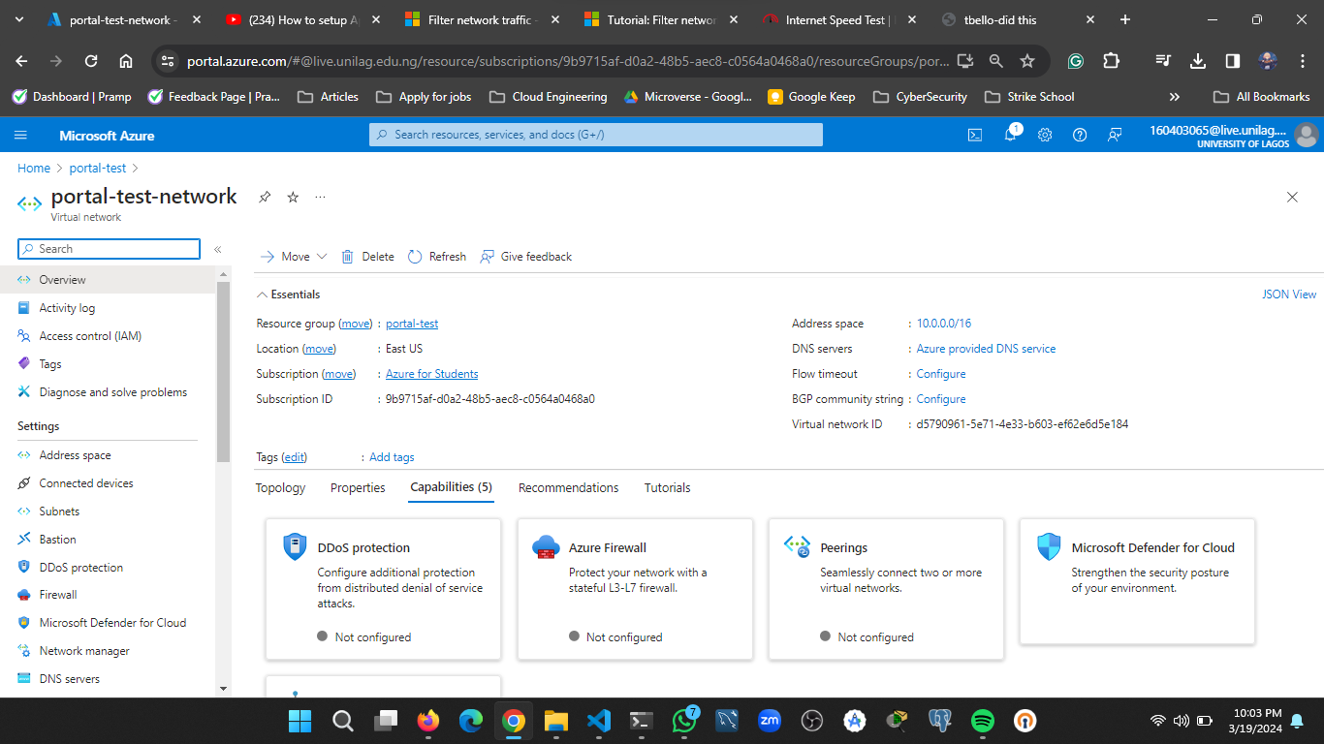Go to portal-test breadcrumb
Screen dimensions: 1324x744
pos(98,169)
